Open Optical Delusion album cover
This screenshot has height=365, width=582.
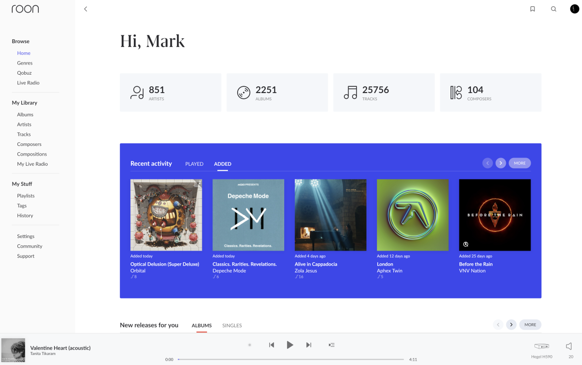(x=166, y=215)
